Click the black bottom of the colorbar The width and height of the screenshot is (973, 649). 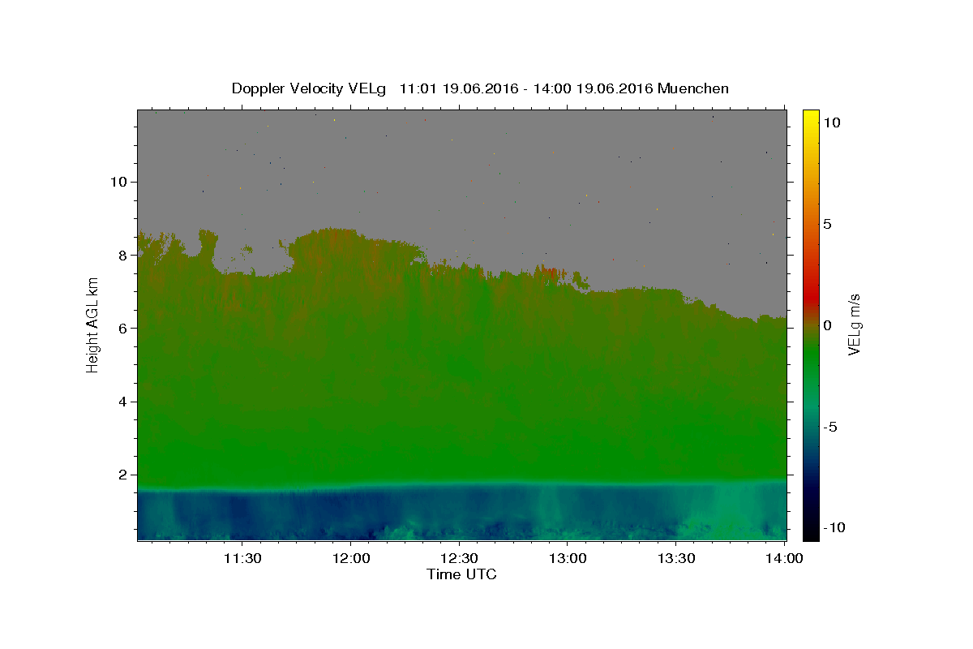[x=810, y=533]
